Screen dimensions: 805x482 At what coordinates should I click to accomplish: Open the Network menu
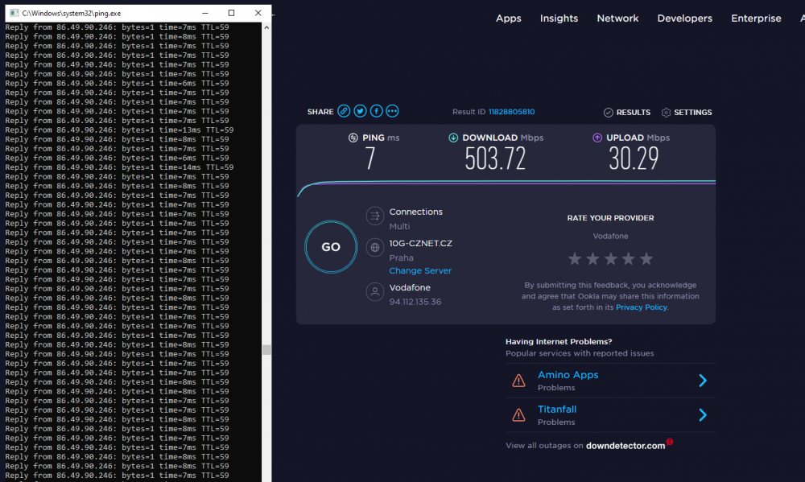pos(617,19)
